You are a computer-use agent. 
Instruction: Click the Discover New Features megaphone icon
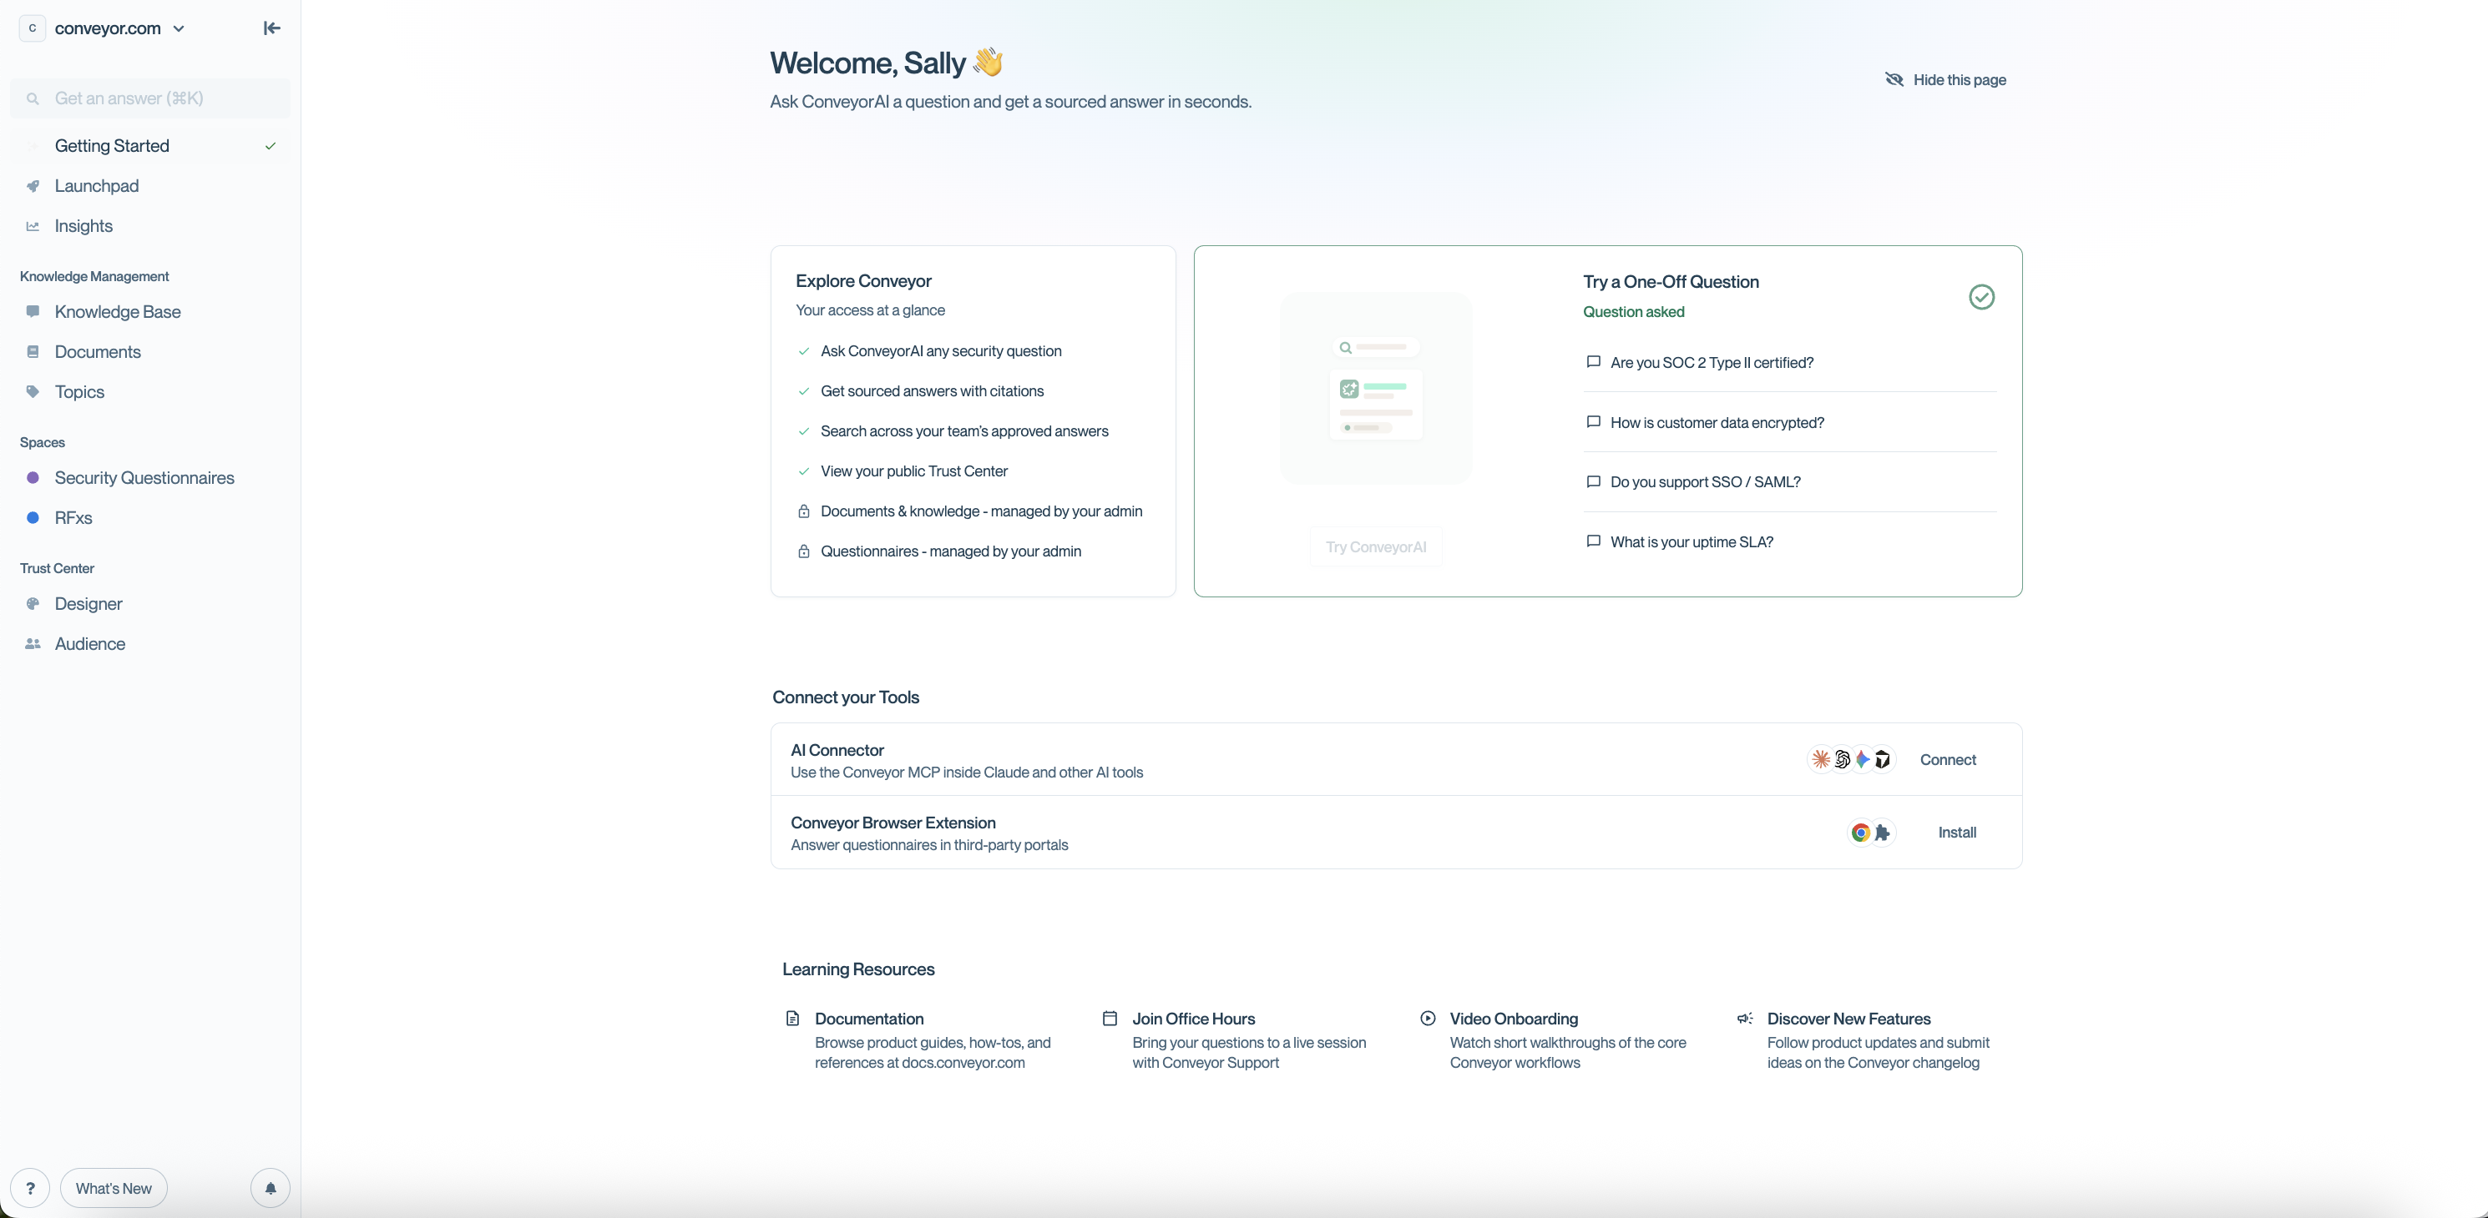coord(1745,1019)
